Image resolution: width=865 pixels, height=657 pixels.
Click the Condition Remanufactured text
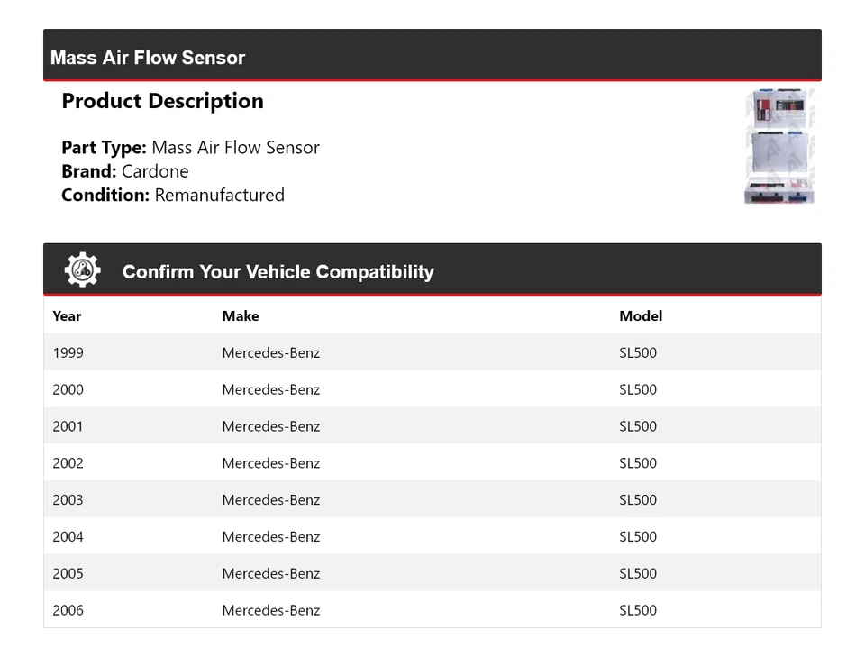tap(173, 195)
